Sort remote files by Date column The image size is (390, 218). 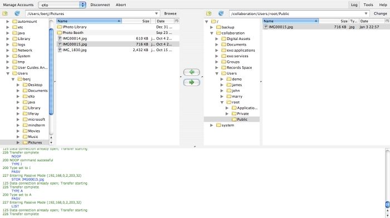click(372, 21)
